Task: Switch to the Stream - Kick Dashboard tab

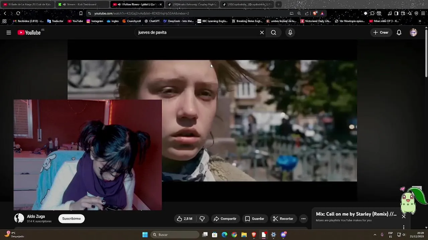Action: (82, 4)
